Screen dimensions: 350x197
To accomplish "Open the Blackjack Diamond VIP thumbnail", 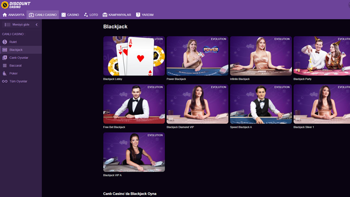I will [x=197, y=104].
